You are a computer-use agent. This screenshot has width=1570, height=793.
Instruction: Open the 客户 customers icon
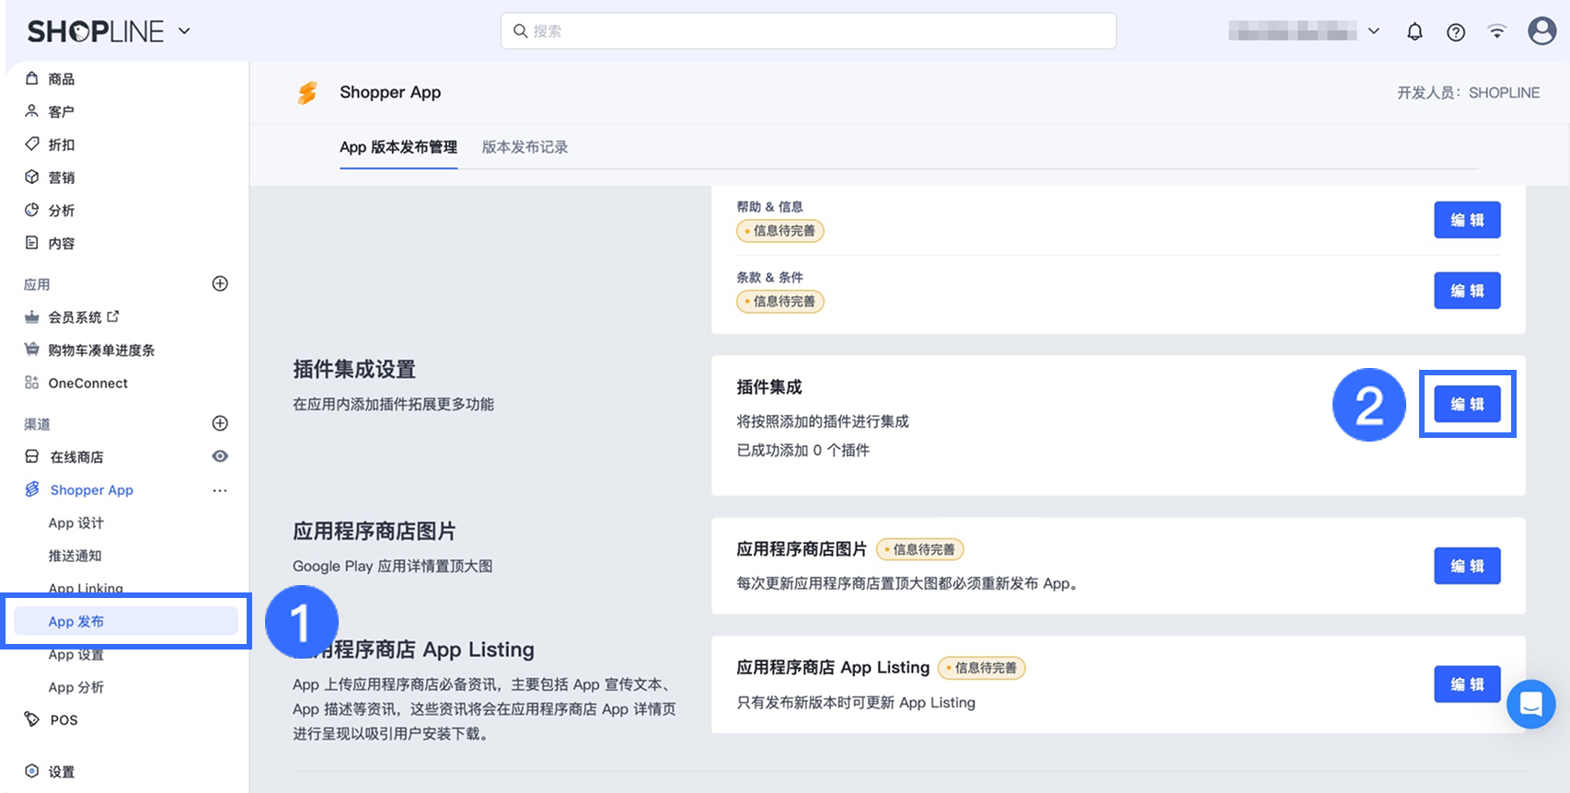(32, 111)
